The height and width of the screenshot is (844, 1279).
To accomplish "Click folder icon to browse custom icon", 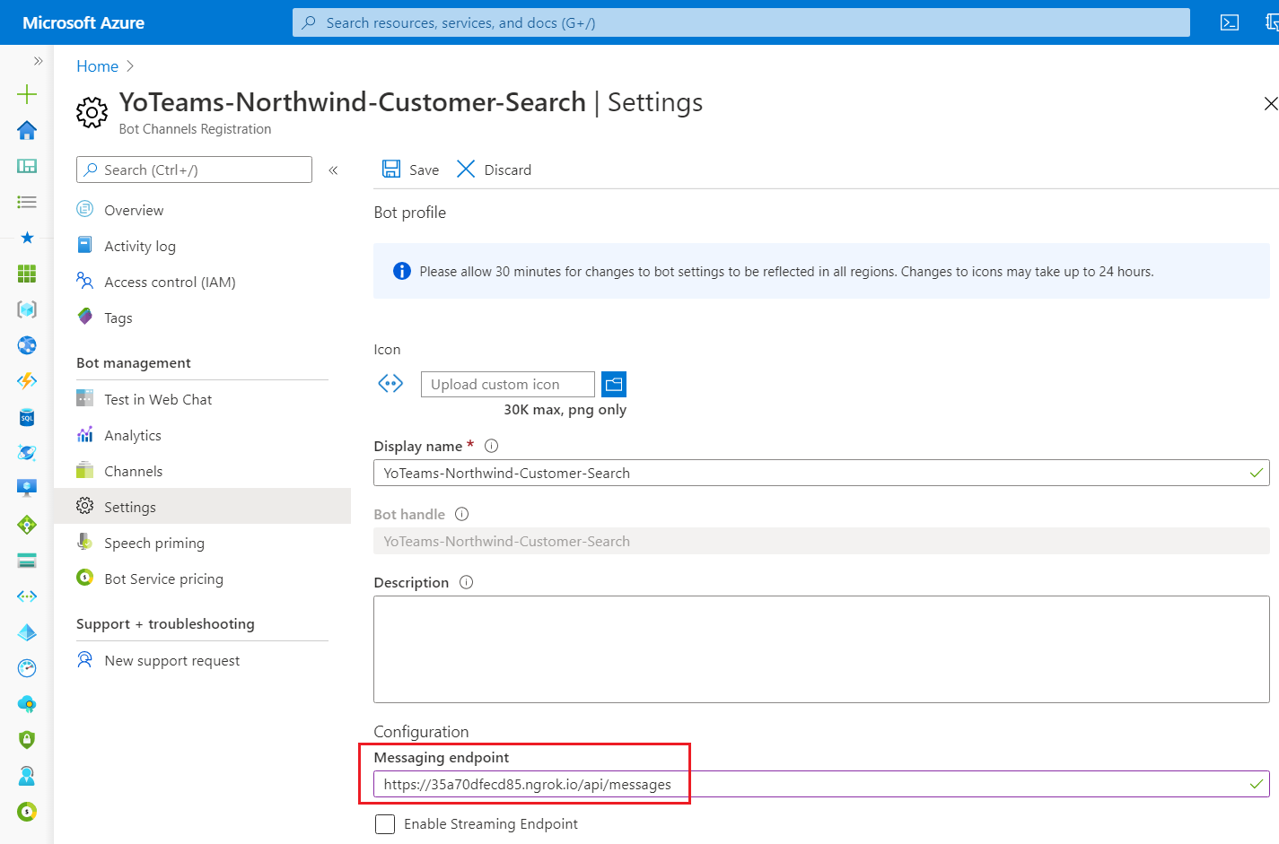I will point(614,384).
